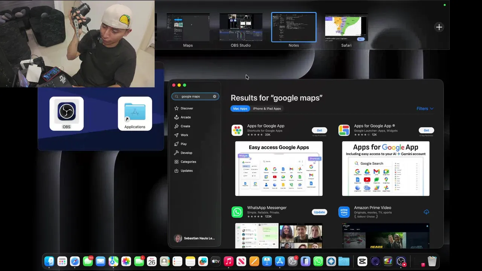
Task: Open the Easy access Google Apps screenshot
Action: pos(279,169)
